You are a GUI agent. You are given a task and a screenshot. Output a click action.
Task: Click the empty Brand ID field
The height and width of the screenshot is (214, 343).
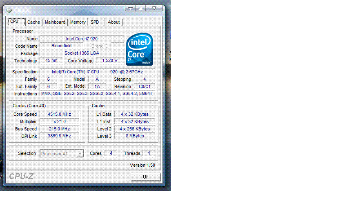pyautogui.click(x=117, y=46)
